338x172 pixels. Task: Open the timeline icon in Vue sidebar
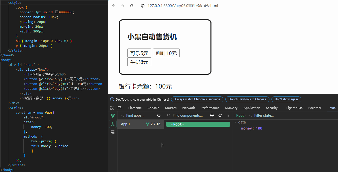(x=113, y=132)
